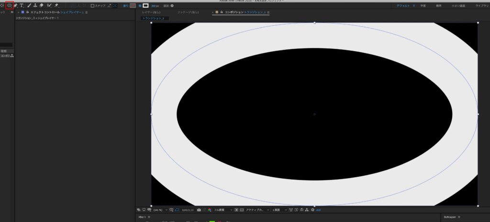
Task: Select the Eraser tool
Action: click(42, 5)
